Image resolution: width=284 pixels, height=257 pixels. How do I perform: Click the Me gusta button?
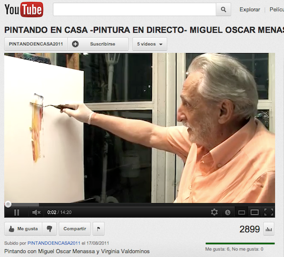pyautogui.click(x=23, y=229)
